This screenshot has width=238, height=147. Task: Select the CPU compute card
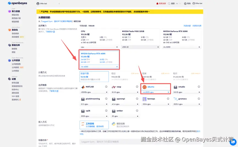[99, 39]
